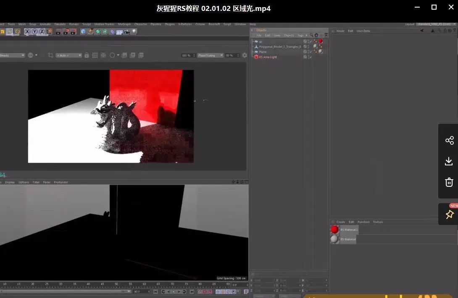Toggle layer checkbox for RS Area Light

point(305,57)
